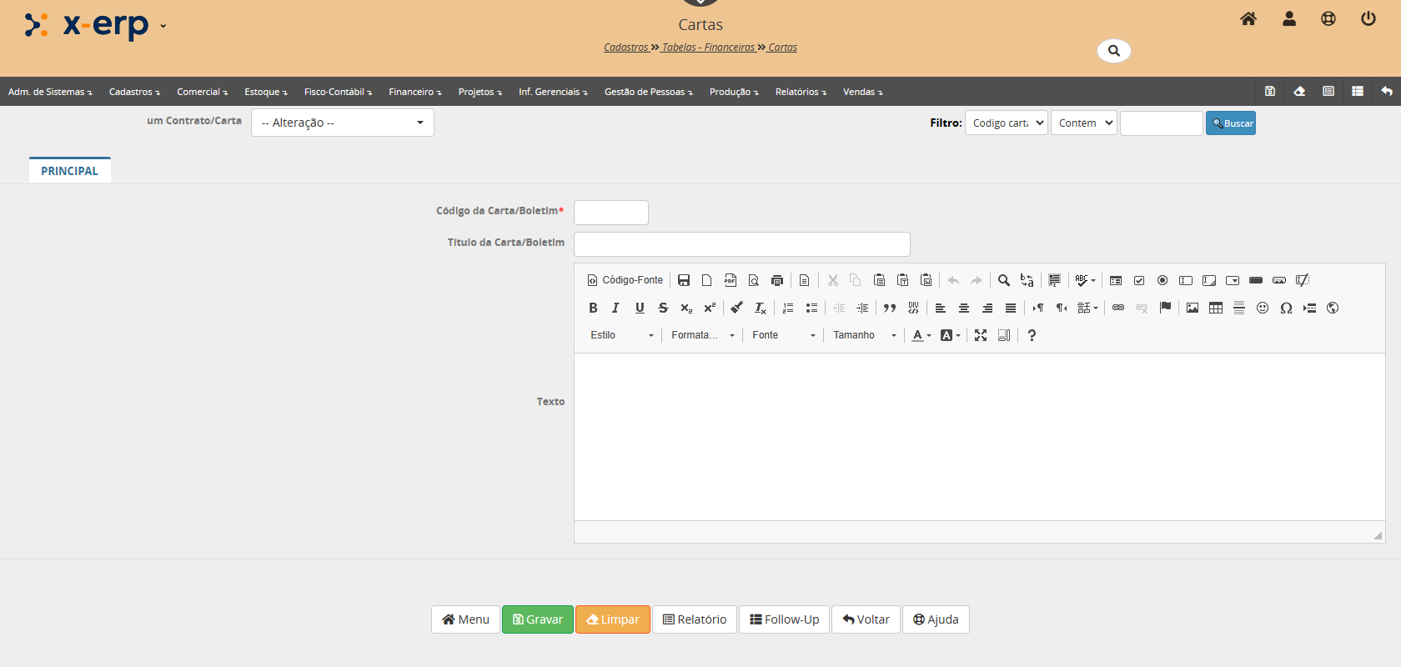Viewport: 1401px width, 667px height.
Task: Click the print icon in the editor toolbar
Action: pos(777,280)
